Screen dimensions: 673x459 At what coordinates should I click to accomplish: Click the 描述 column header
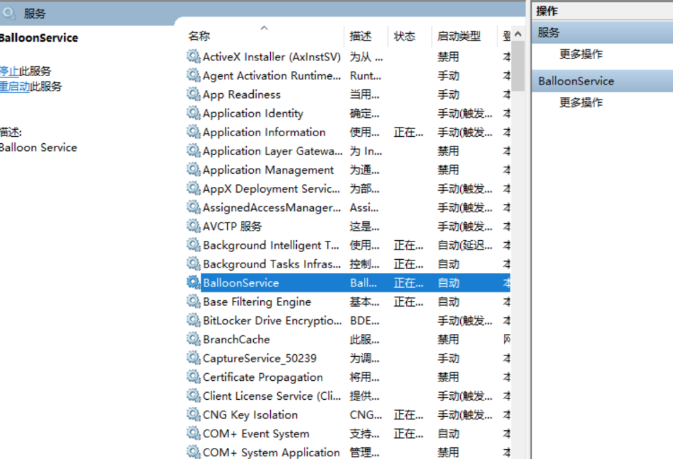coord(361,36)
